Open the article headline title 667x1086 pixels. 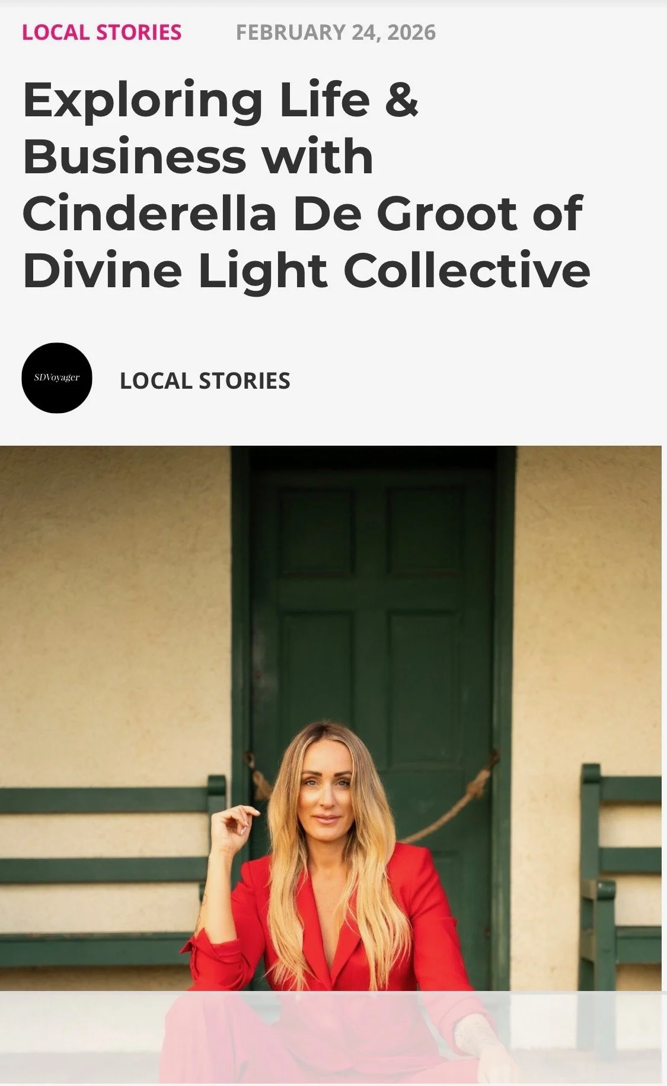click(x=307, y=185)
